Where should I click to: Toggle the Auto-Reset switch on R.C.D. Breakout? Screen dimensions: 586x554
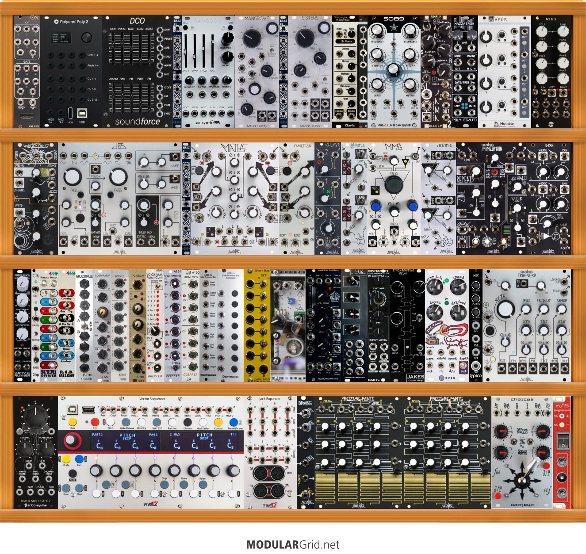[66, 355]
